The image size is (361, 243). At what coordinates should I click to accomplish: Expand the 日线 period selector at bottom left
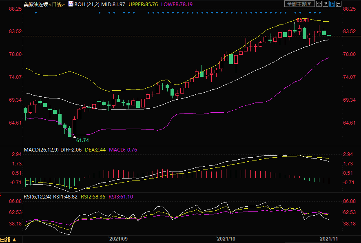pos(8,240)
